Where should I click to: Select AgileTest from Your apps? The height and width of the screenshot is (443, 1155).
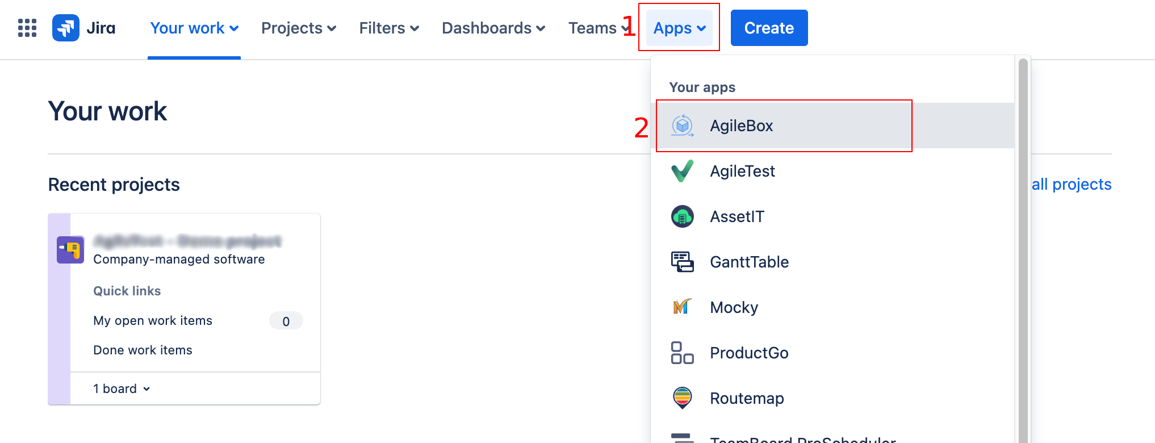point(832,171)
